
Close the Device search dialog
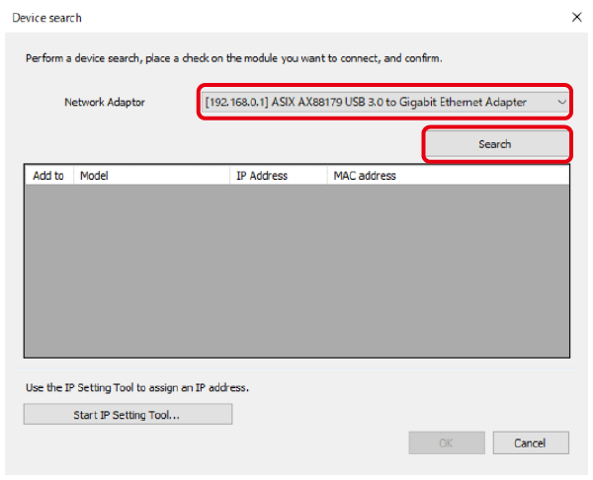[577, 18]
